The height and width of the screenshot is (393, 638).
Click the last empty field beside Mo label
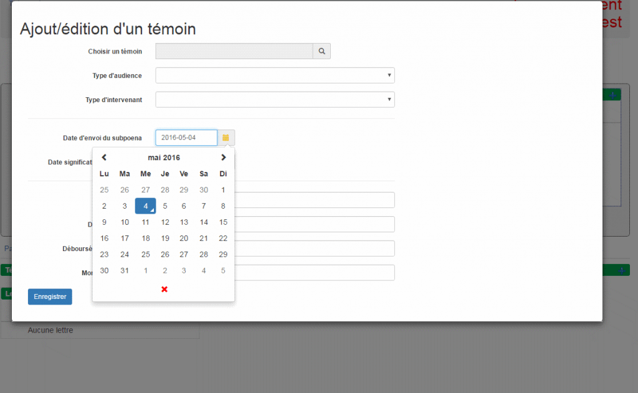pos(315,273)
